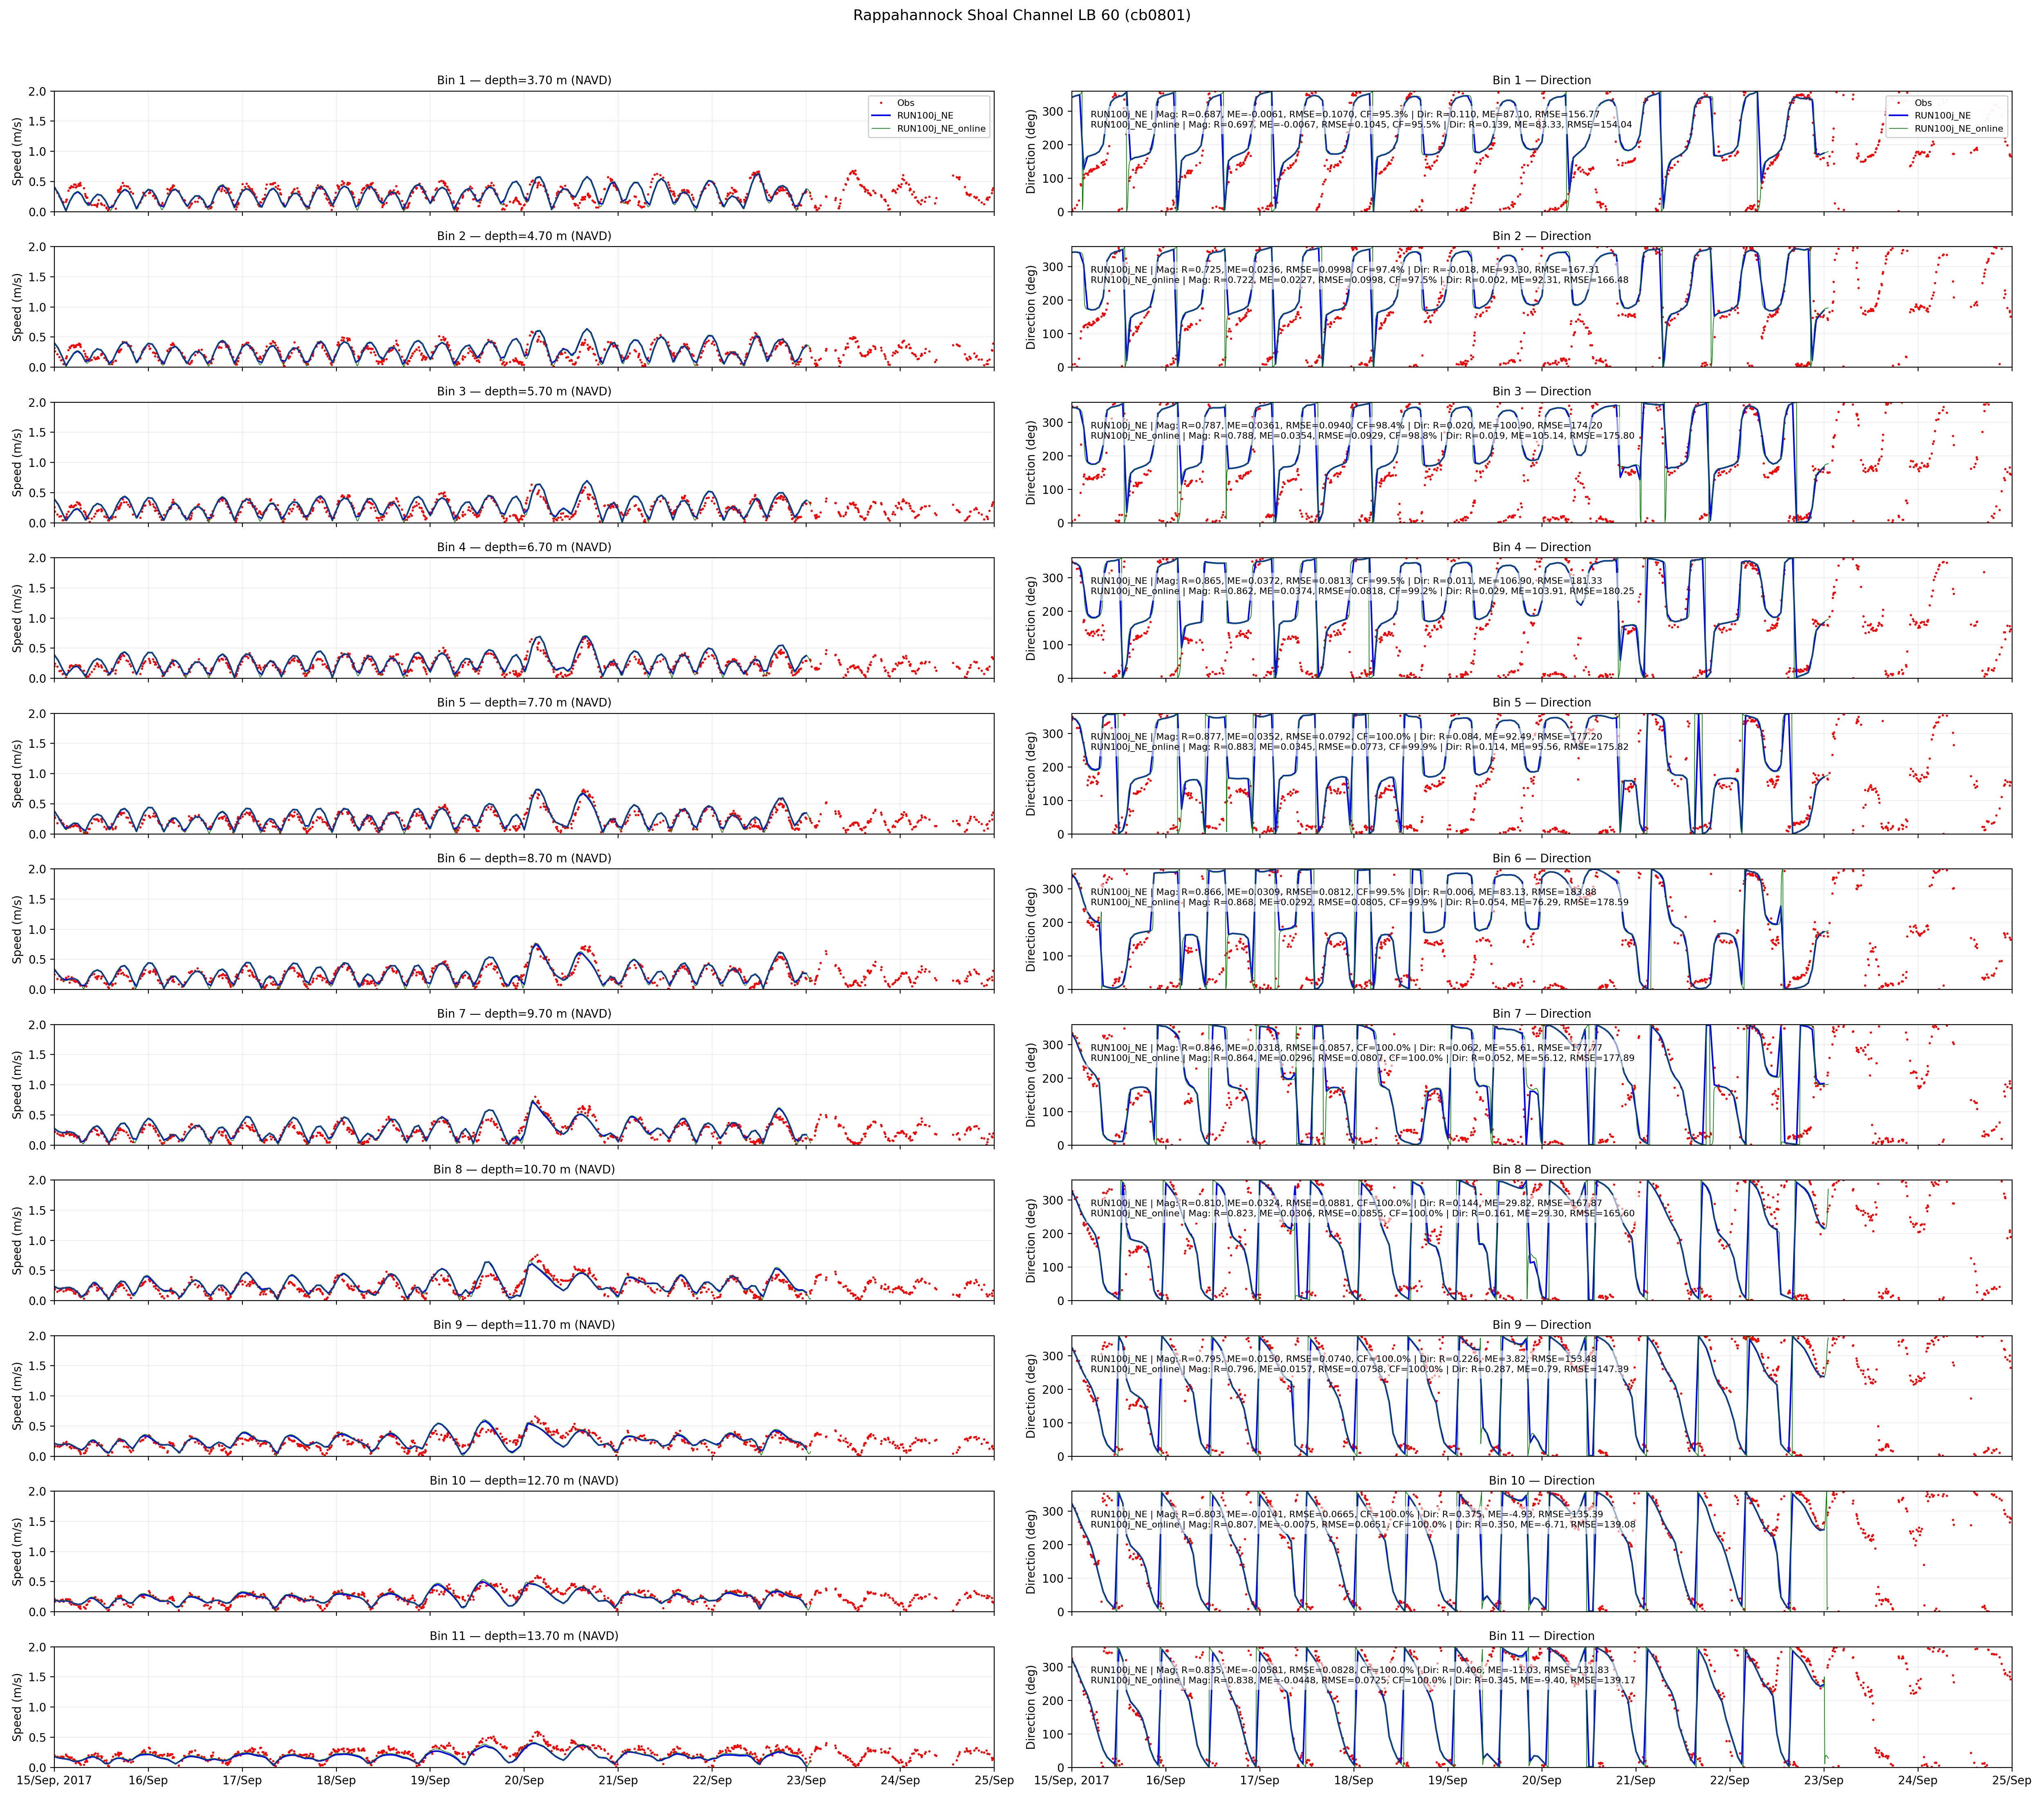Click Bin 2 Direction stats line "RUN100j_NE | Mag: R=0.725"
Screen dimensions: 2044x1799
(x=1345, y=270)
